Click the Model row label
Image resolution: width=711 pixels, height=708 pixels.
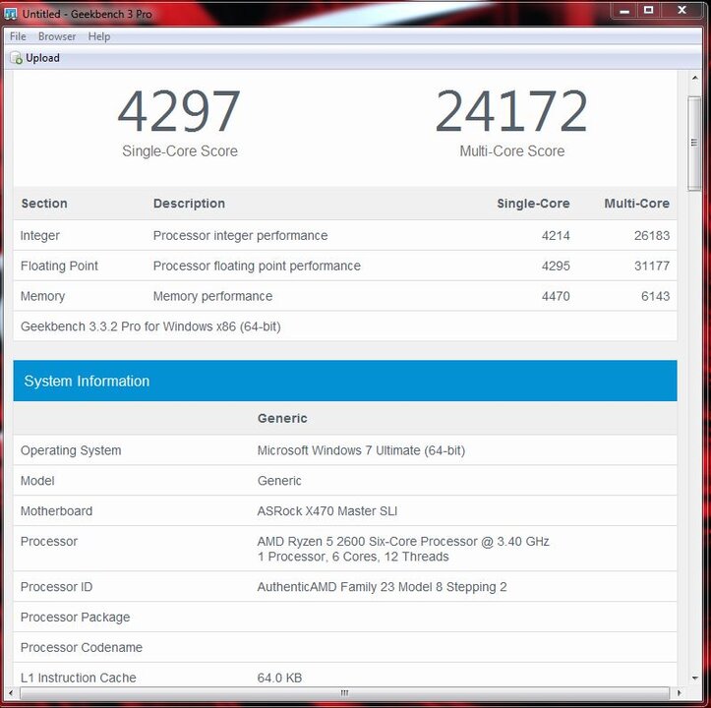37,481
